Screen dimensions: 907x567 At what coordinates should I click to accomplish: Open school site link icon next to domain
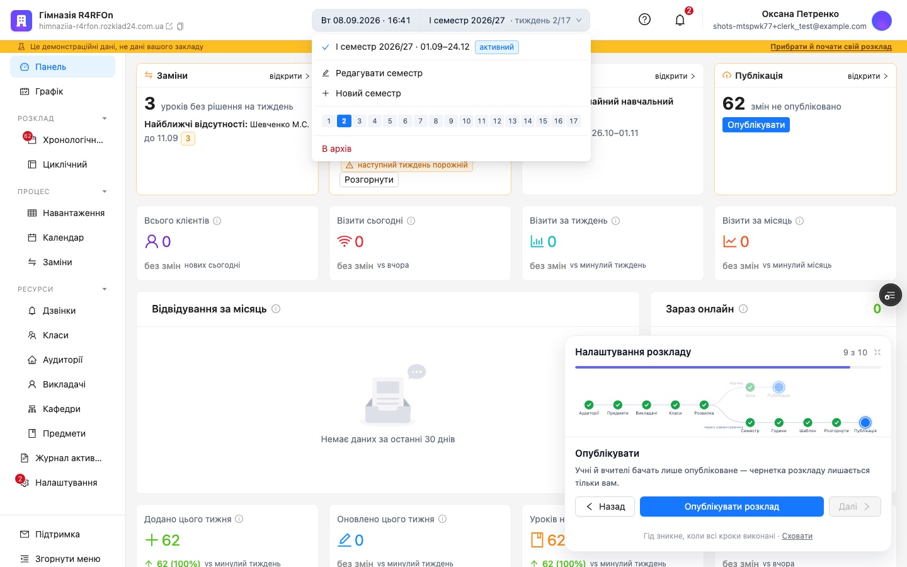[x=169, y=26]
